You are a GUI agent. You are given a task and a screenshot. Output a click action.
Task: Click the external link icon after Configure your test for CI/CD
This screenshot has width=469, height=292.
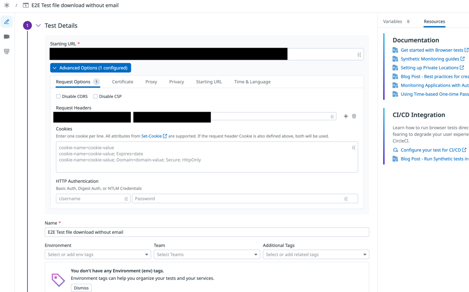point(464,150)
